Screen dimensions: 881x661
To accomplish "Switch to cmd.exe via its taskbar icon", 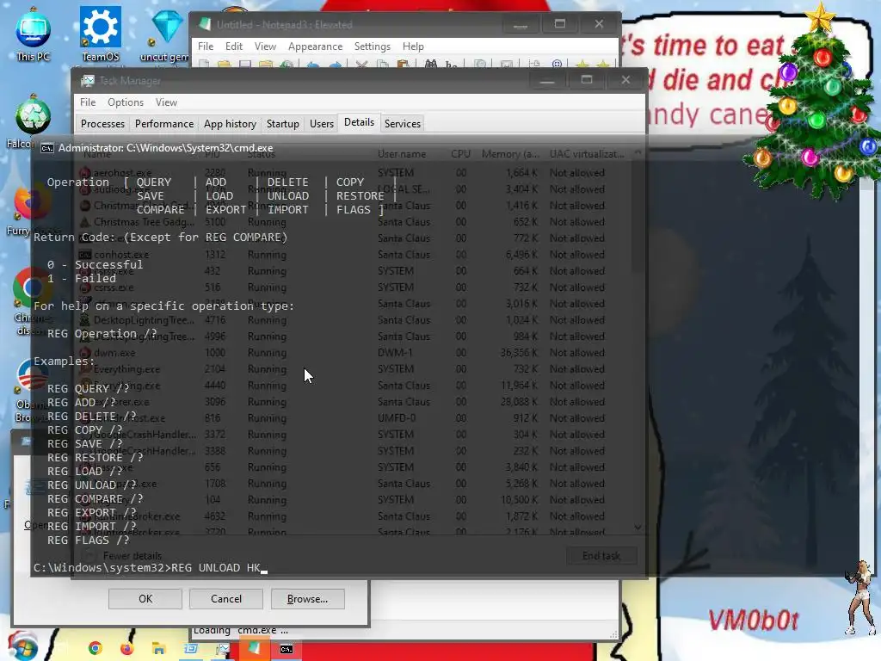I will tap(286, 649).
